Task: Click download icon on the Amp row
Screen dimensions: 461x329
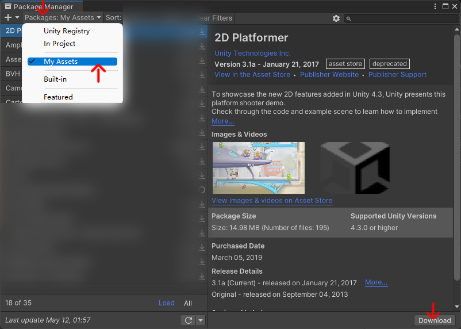Action: click(x=202, y=45)
